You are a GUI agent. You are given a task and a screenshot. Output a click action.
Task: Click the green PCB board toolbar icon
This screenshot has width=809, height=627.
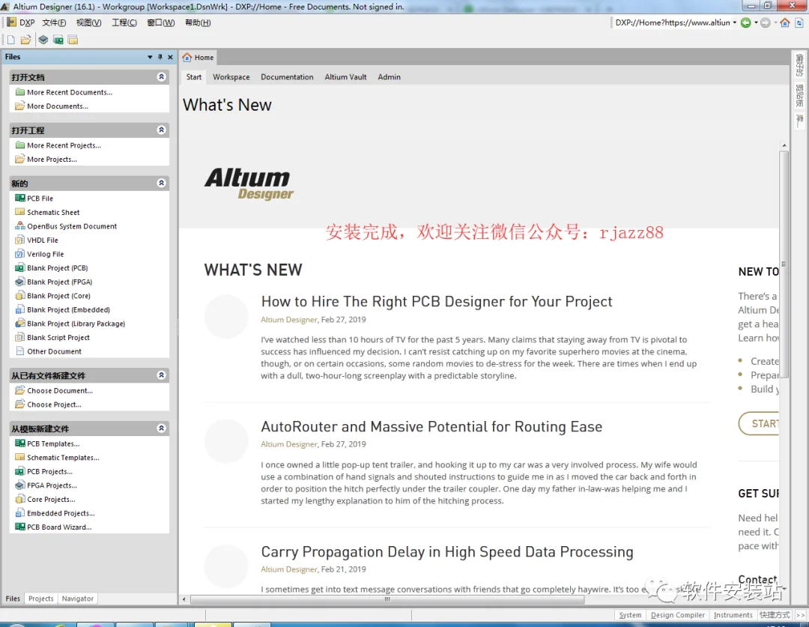click(58, 40)
